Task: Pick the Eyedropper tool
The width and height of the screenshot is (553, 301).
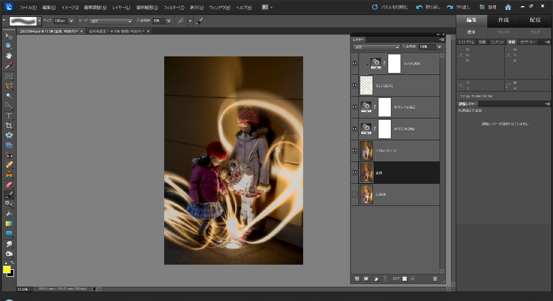Action: [x=9, y=65]
